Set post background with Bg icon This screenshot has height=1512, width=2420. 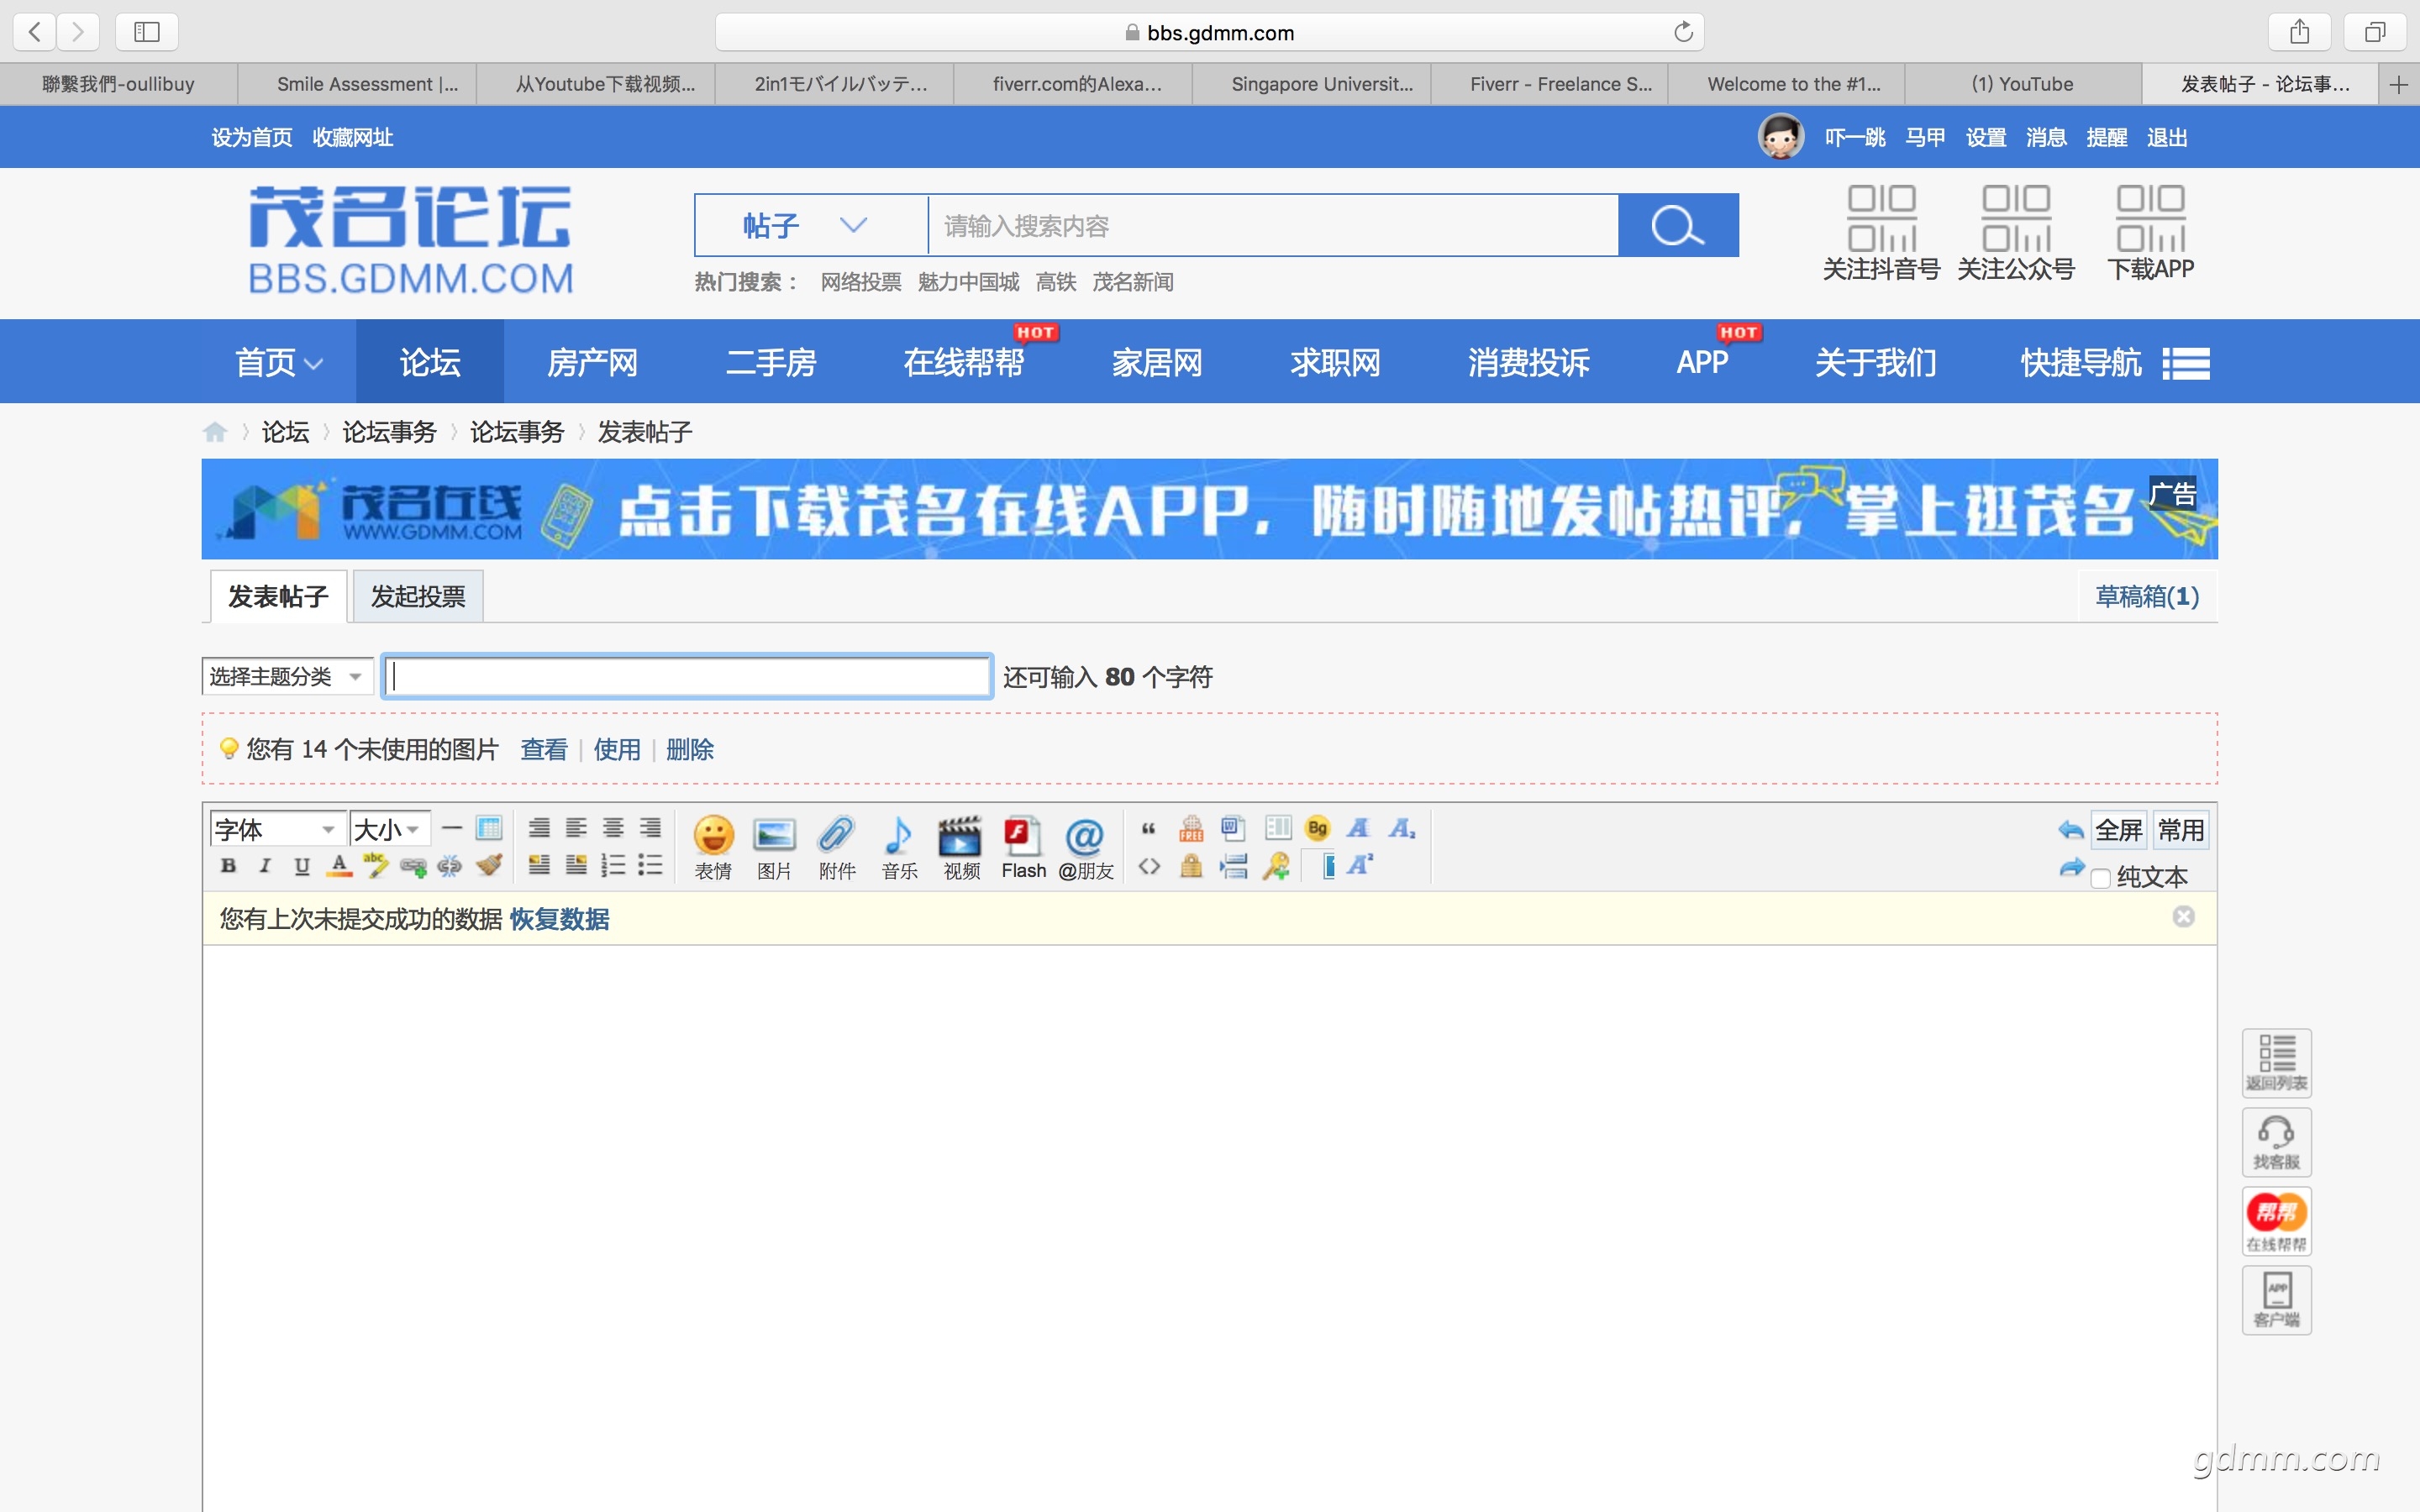pos(1318,828)
